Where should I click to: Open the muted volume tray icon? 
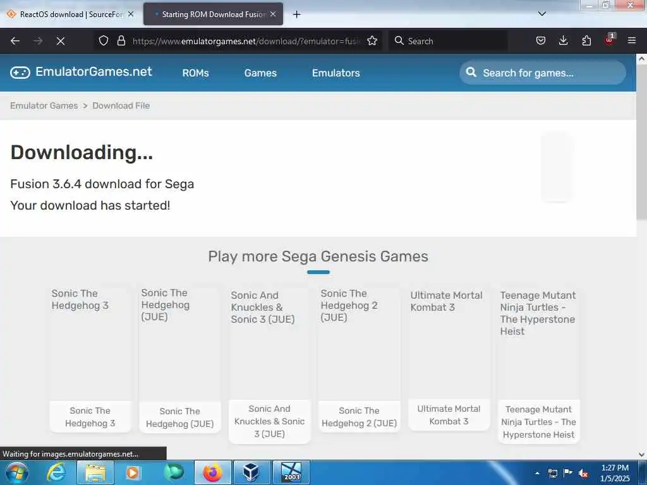583,473
